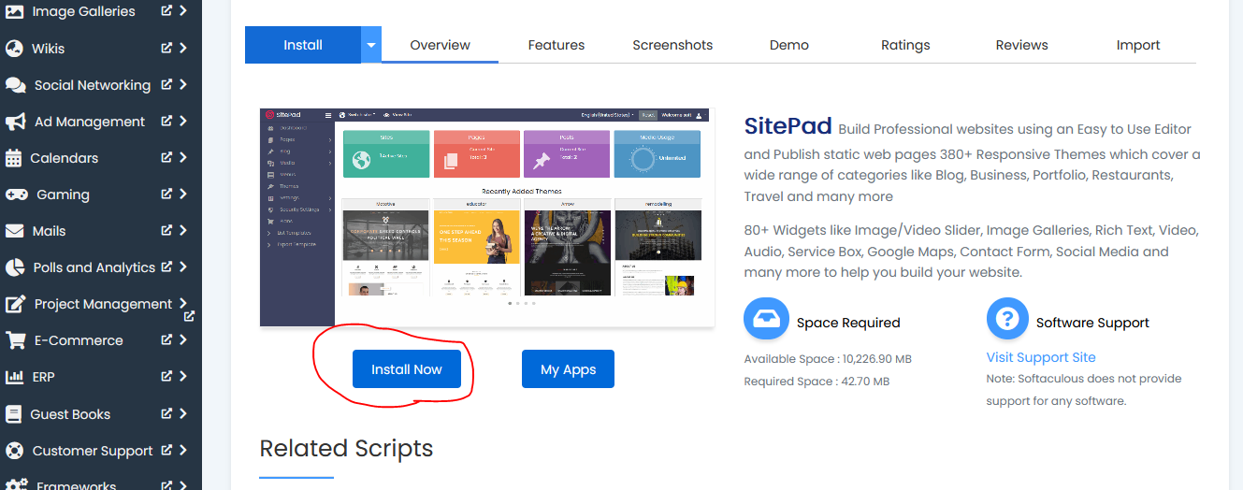The image size is (1243, 490).
Task: Click the My Apps button
Action: tap(568, 369)
